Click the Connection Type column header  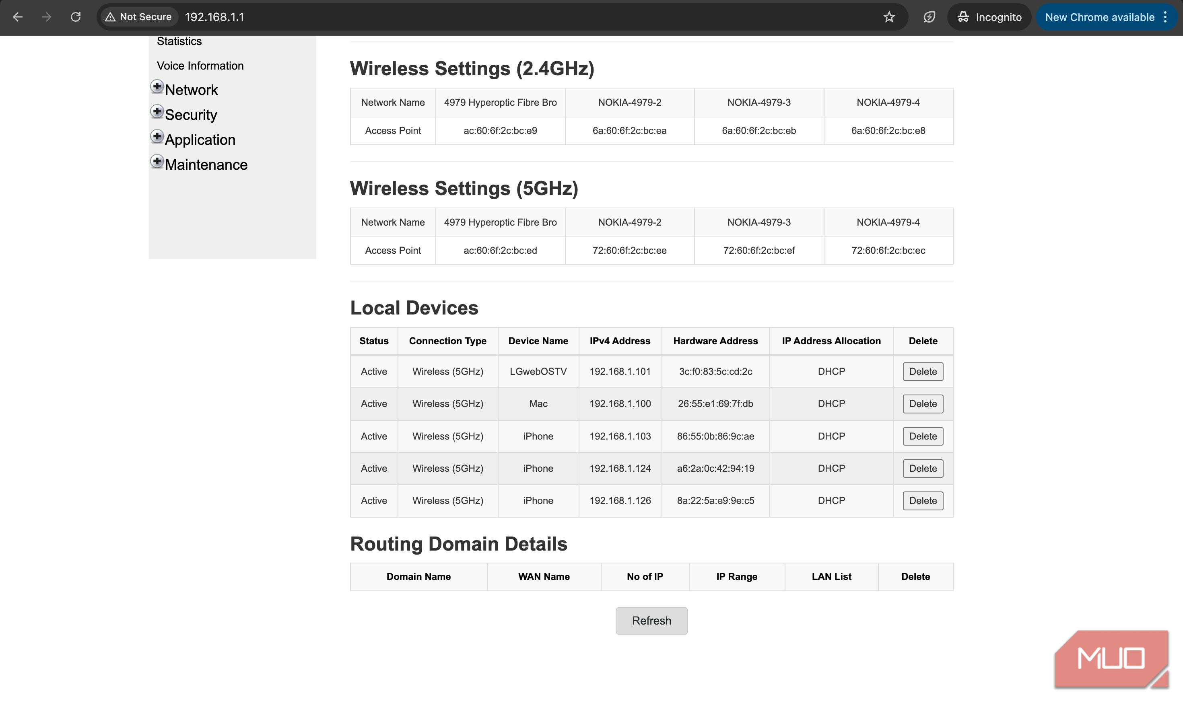447,341
